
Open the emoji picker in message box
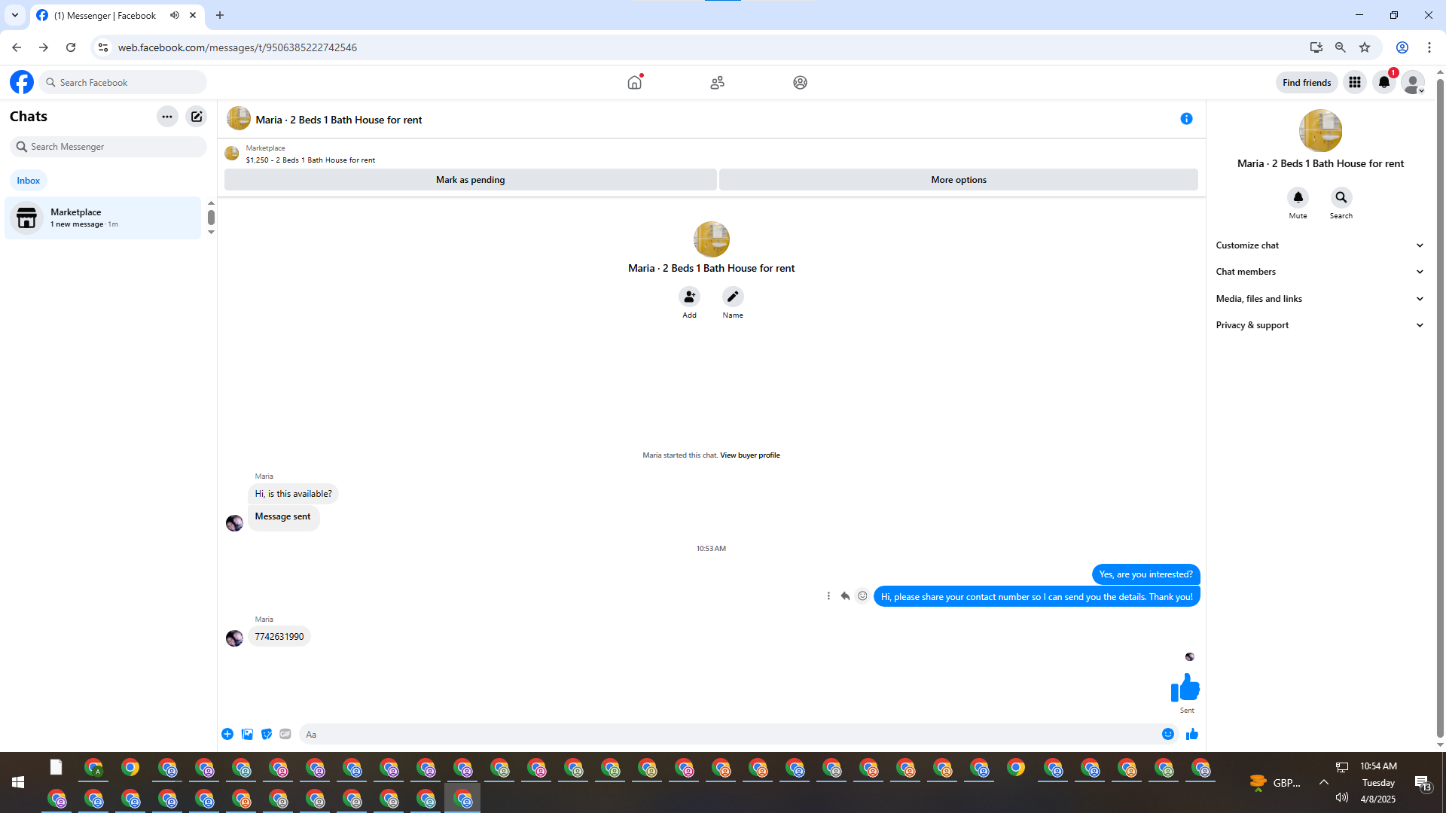1167,734
